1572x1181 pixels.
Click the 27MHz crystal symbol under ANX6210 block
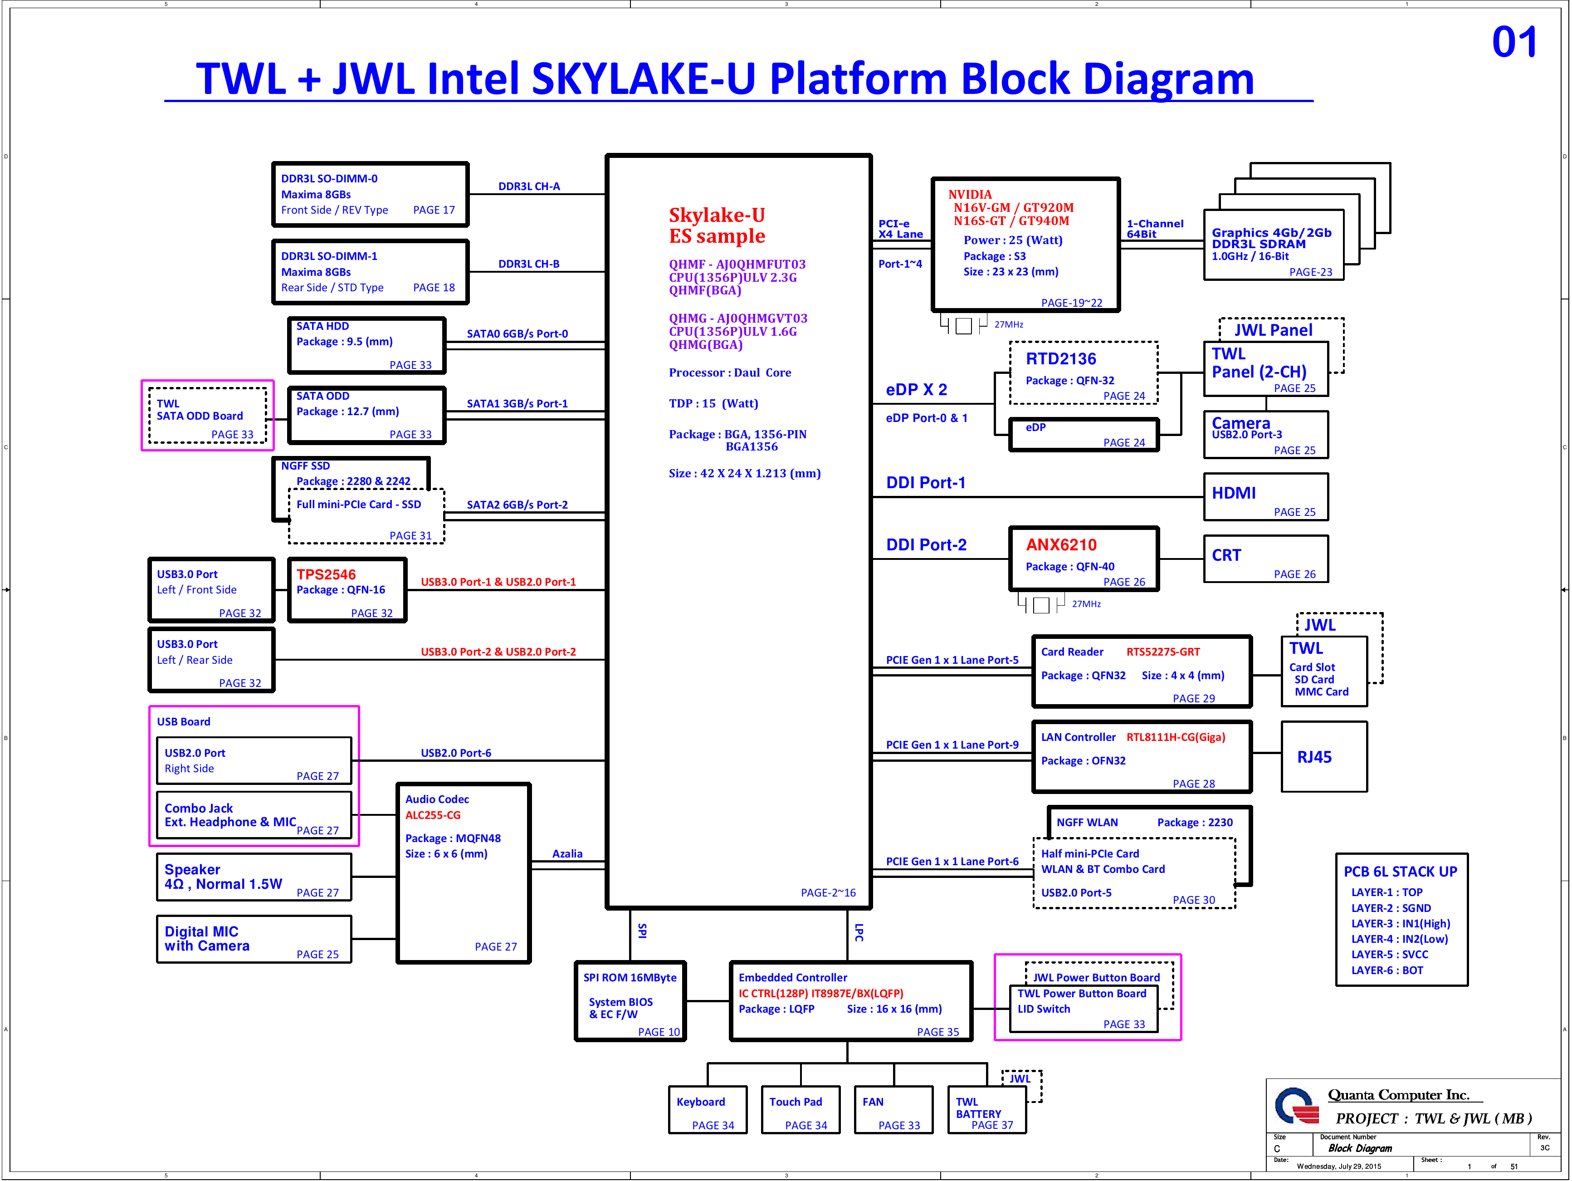click(x=1041, y=605)
